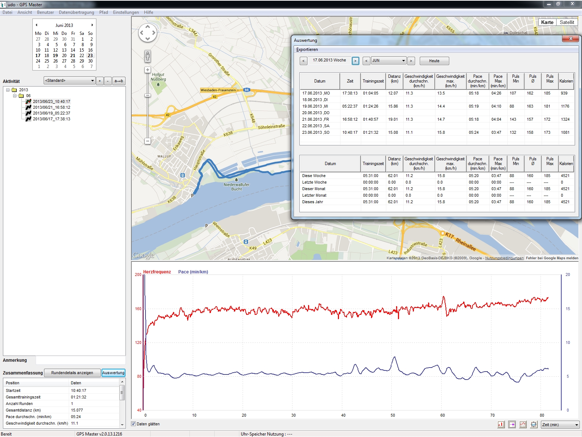582x437 pixels.
Task: Switch map to Karte view
Action: pyautogui.click(x=547, y=22)
